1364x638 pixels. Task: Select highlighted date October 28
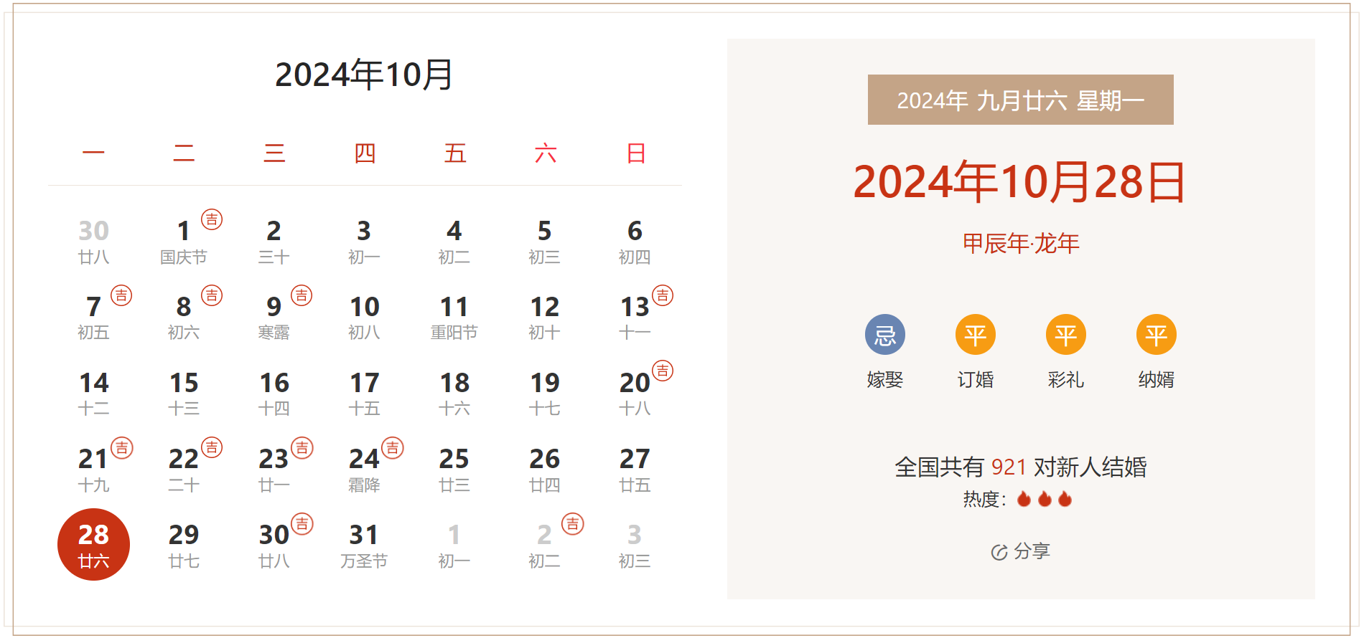click(93, 545)
